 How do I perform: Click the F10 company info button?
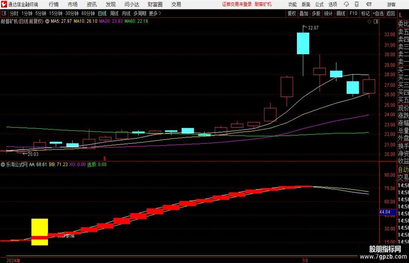(x=354, y=13)
